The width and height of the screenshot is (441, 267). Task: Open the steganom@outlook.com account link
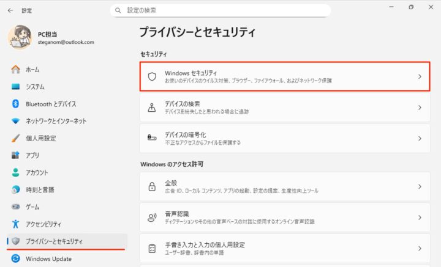point(66,43)
